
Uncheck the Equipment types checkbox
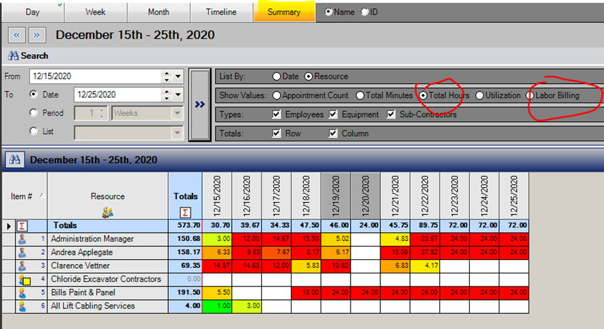334,114
